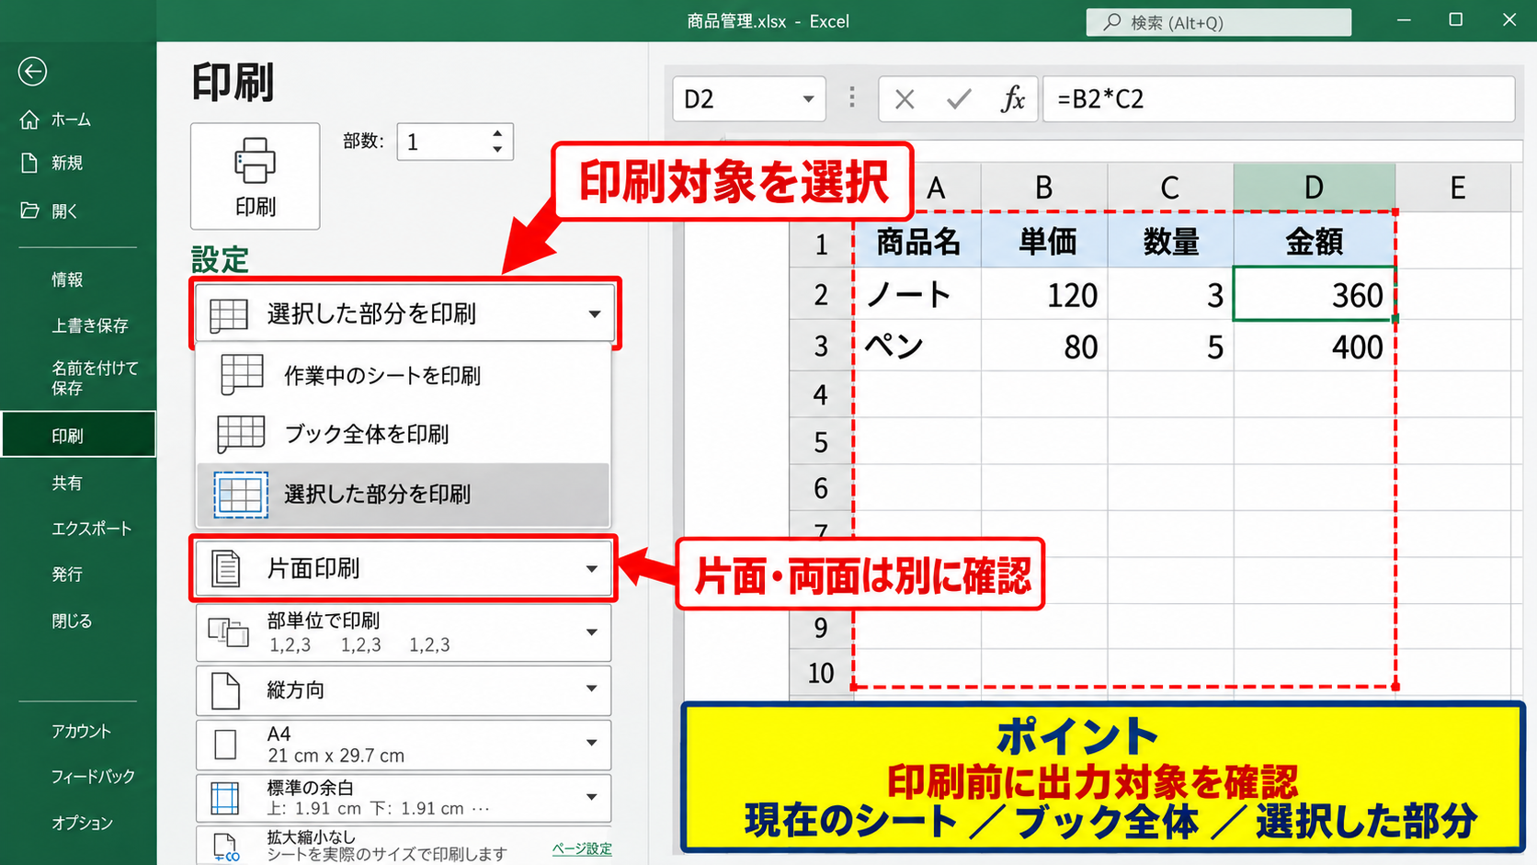Image resolution: width=1537 pixels, height=865 pixels.
Task: Click cell D2 with value 360
Action: tap(1315, 294)
